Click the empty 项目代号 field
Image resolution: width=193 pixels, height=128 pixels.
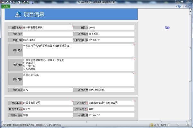coord(48,34)
